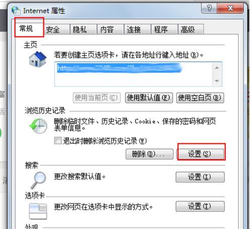Click the blue house homepage icon
This screenshot has height=229, width=252.
pyautogui.click(x=38, y=59)
